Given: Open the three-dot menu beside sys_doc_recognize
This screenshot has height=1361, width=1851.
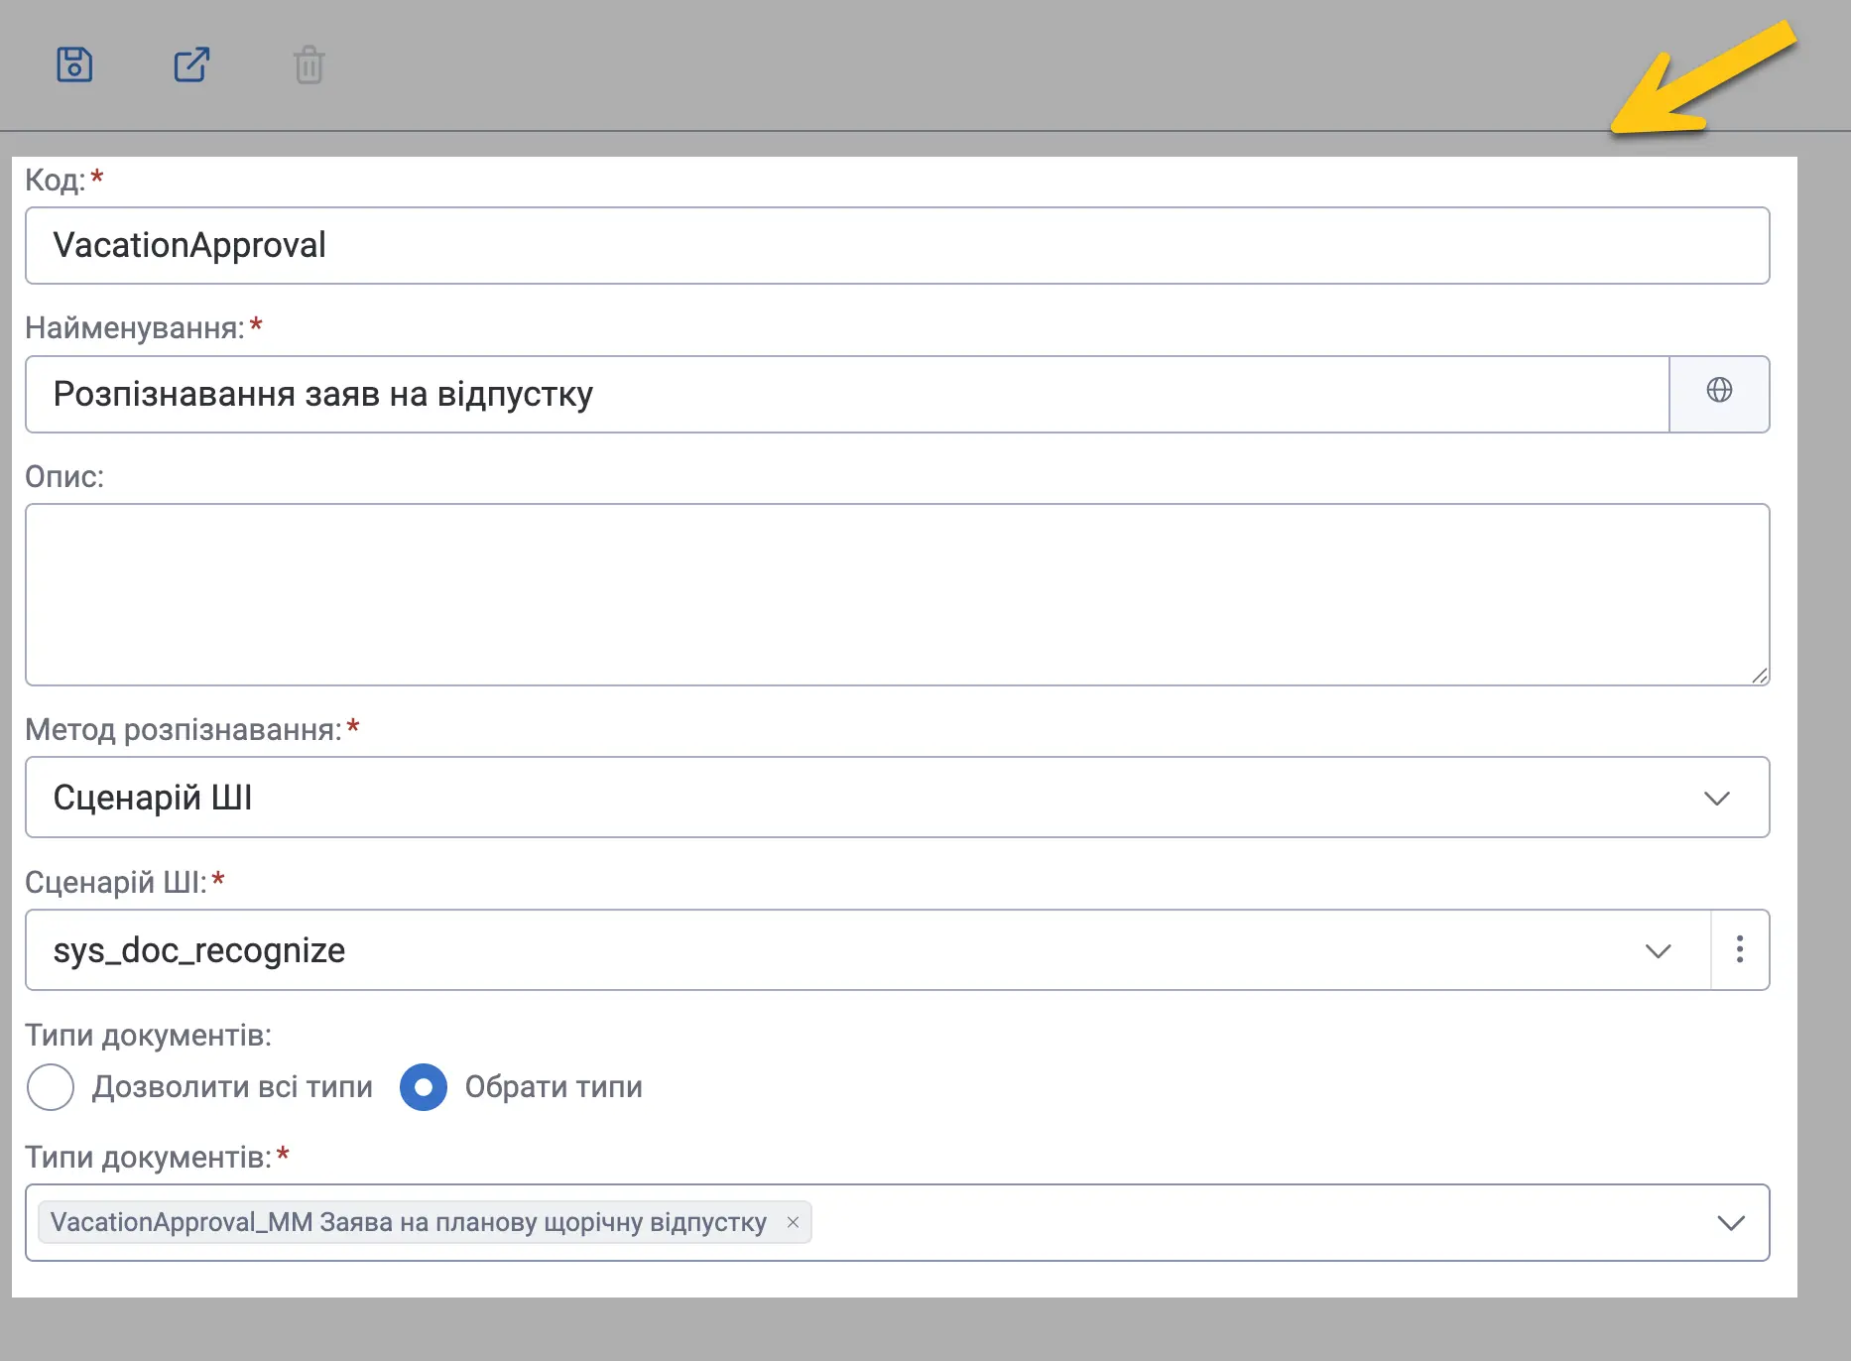Looking at the screenshot, I should coord(1740,949).
